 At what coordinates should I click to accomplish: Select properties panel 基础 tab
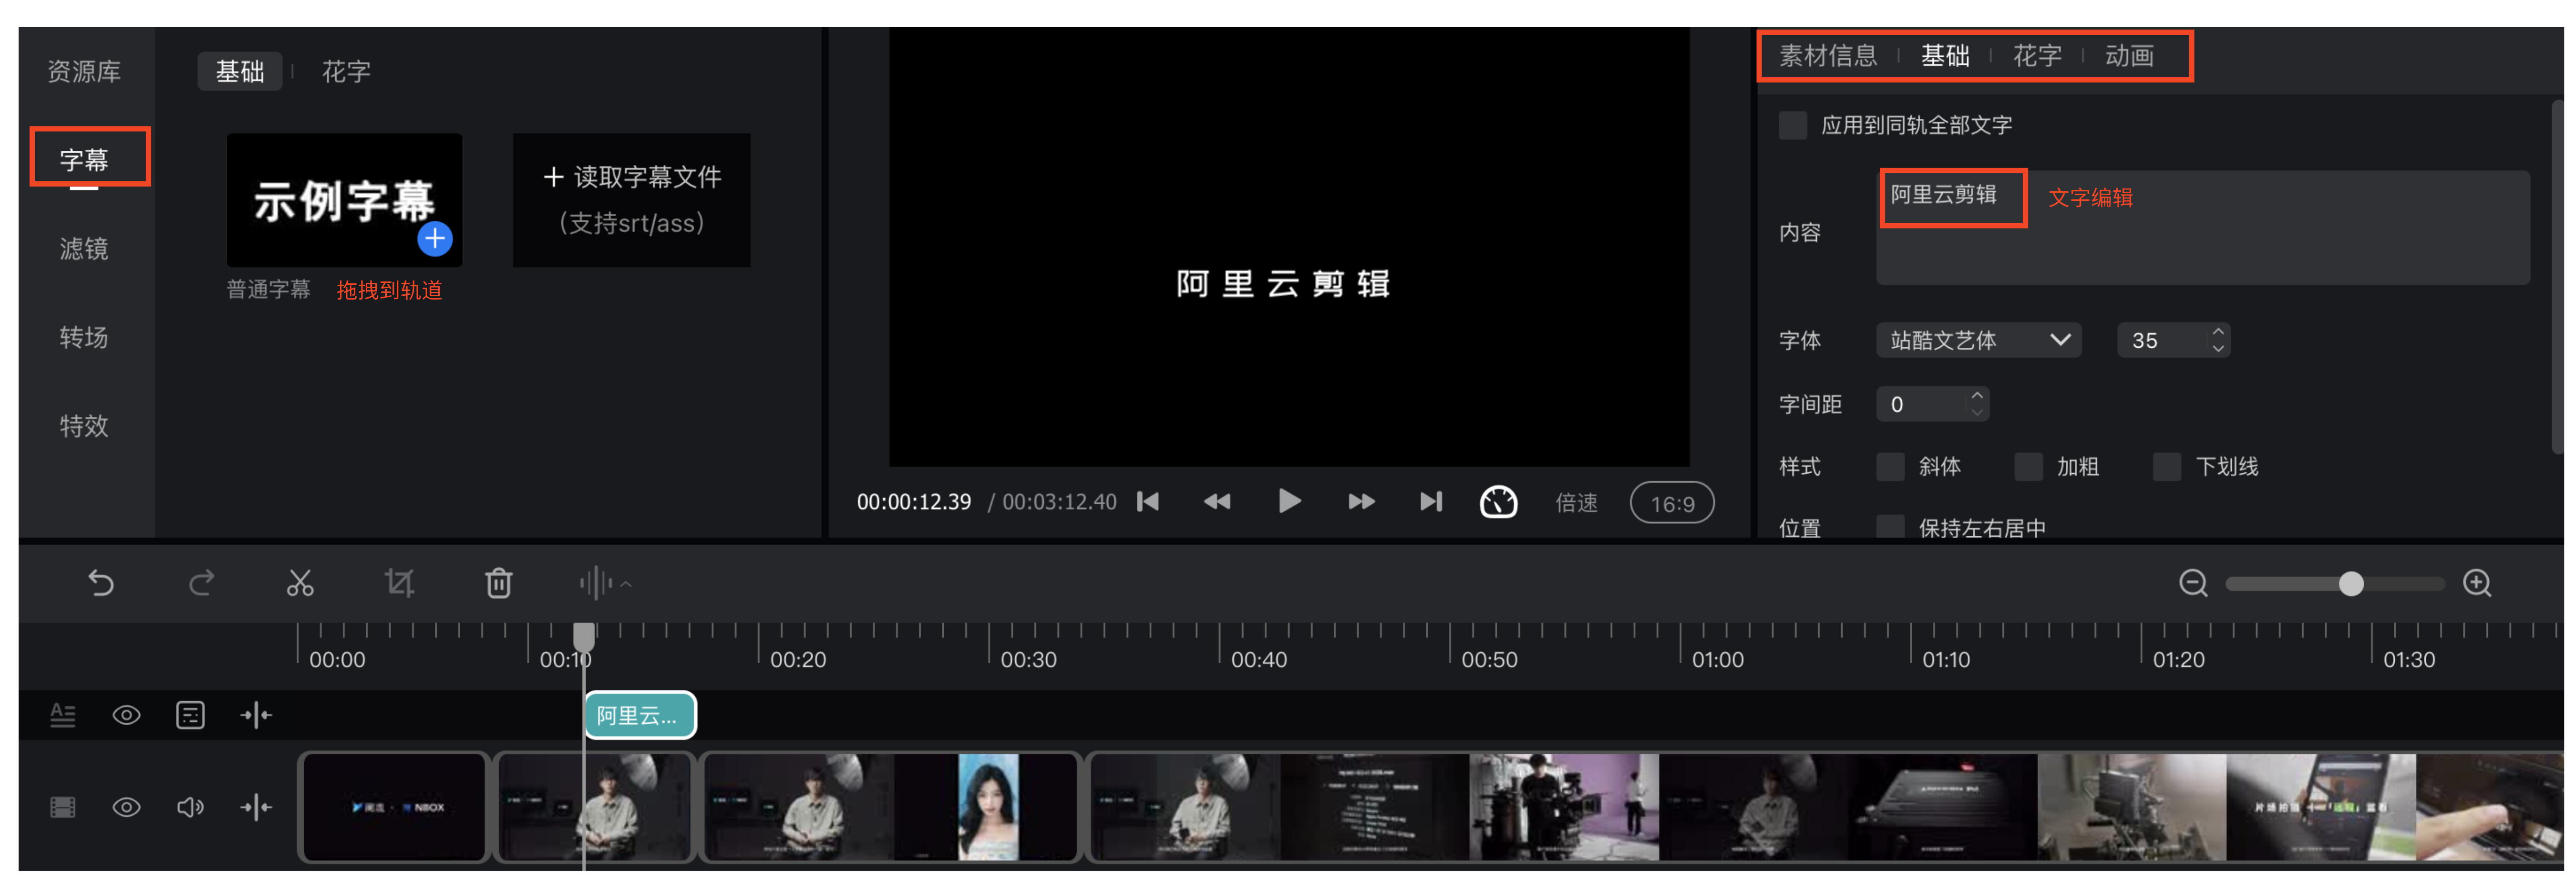1945,55
